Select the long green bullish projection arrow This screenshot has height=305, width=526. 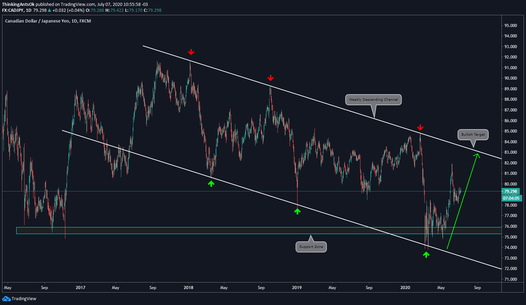click(x=463, y=201)
